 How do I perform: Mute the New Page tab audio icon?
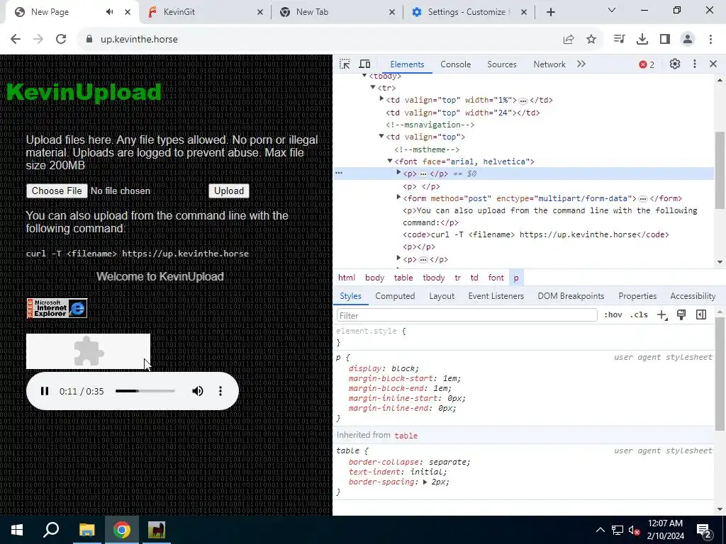[110, 12]
